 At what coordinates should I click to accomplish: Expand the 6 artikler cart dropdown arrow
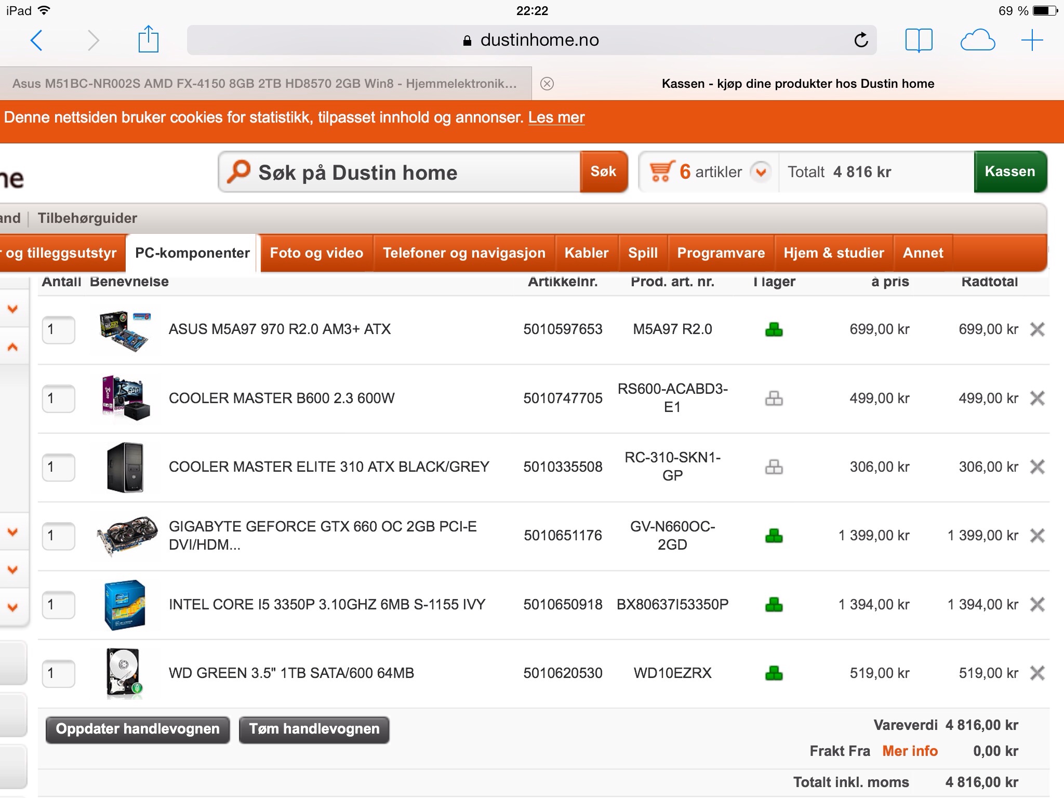coord(761,172)
